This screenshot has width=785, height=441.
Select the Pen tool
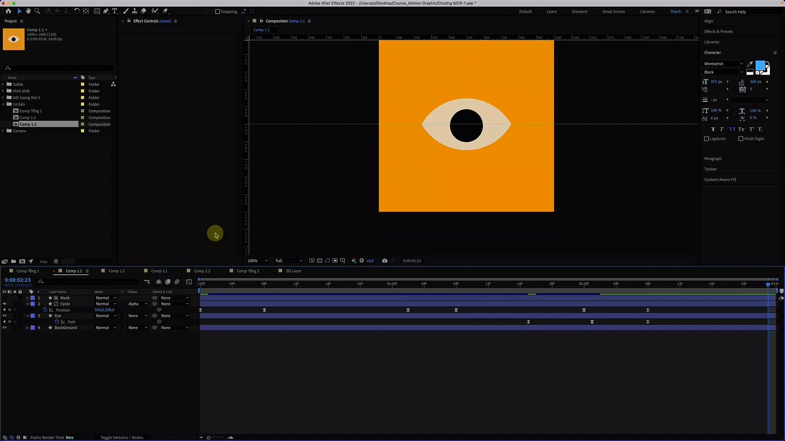click(x=106, y=11)
